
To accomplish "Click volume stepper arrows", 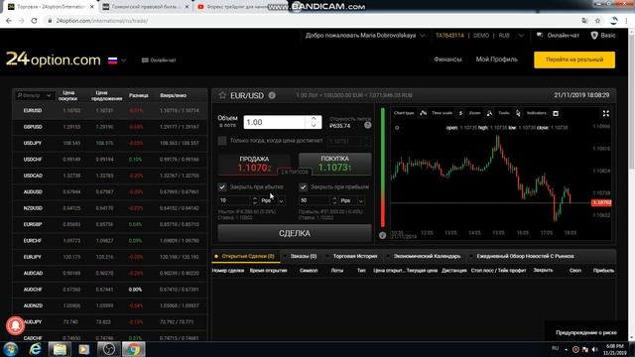I will (314, 122).
